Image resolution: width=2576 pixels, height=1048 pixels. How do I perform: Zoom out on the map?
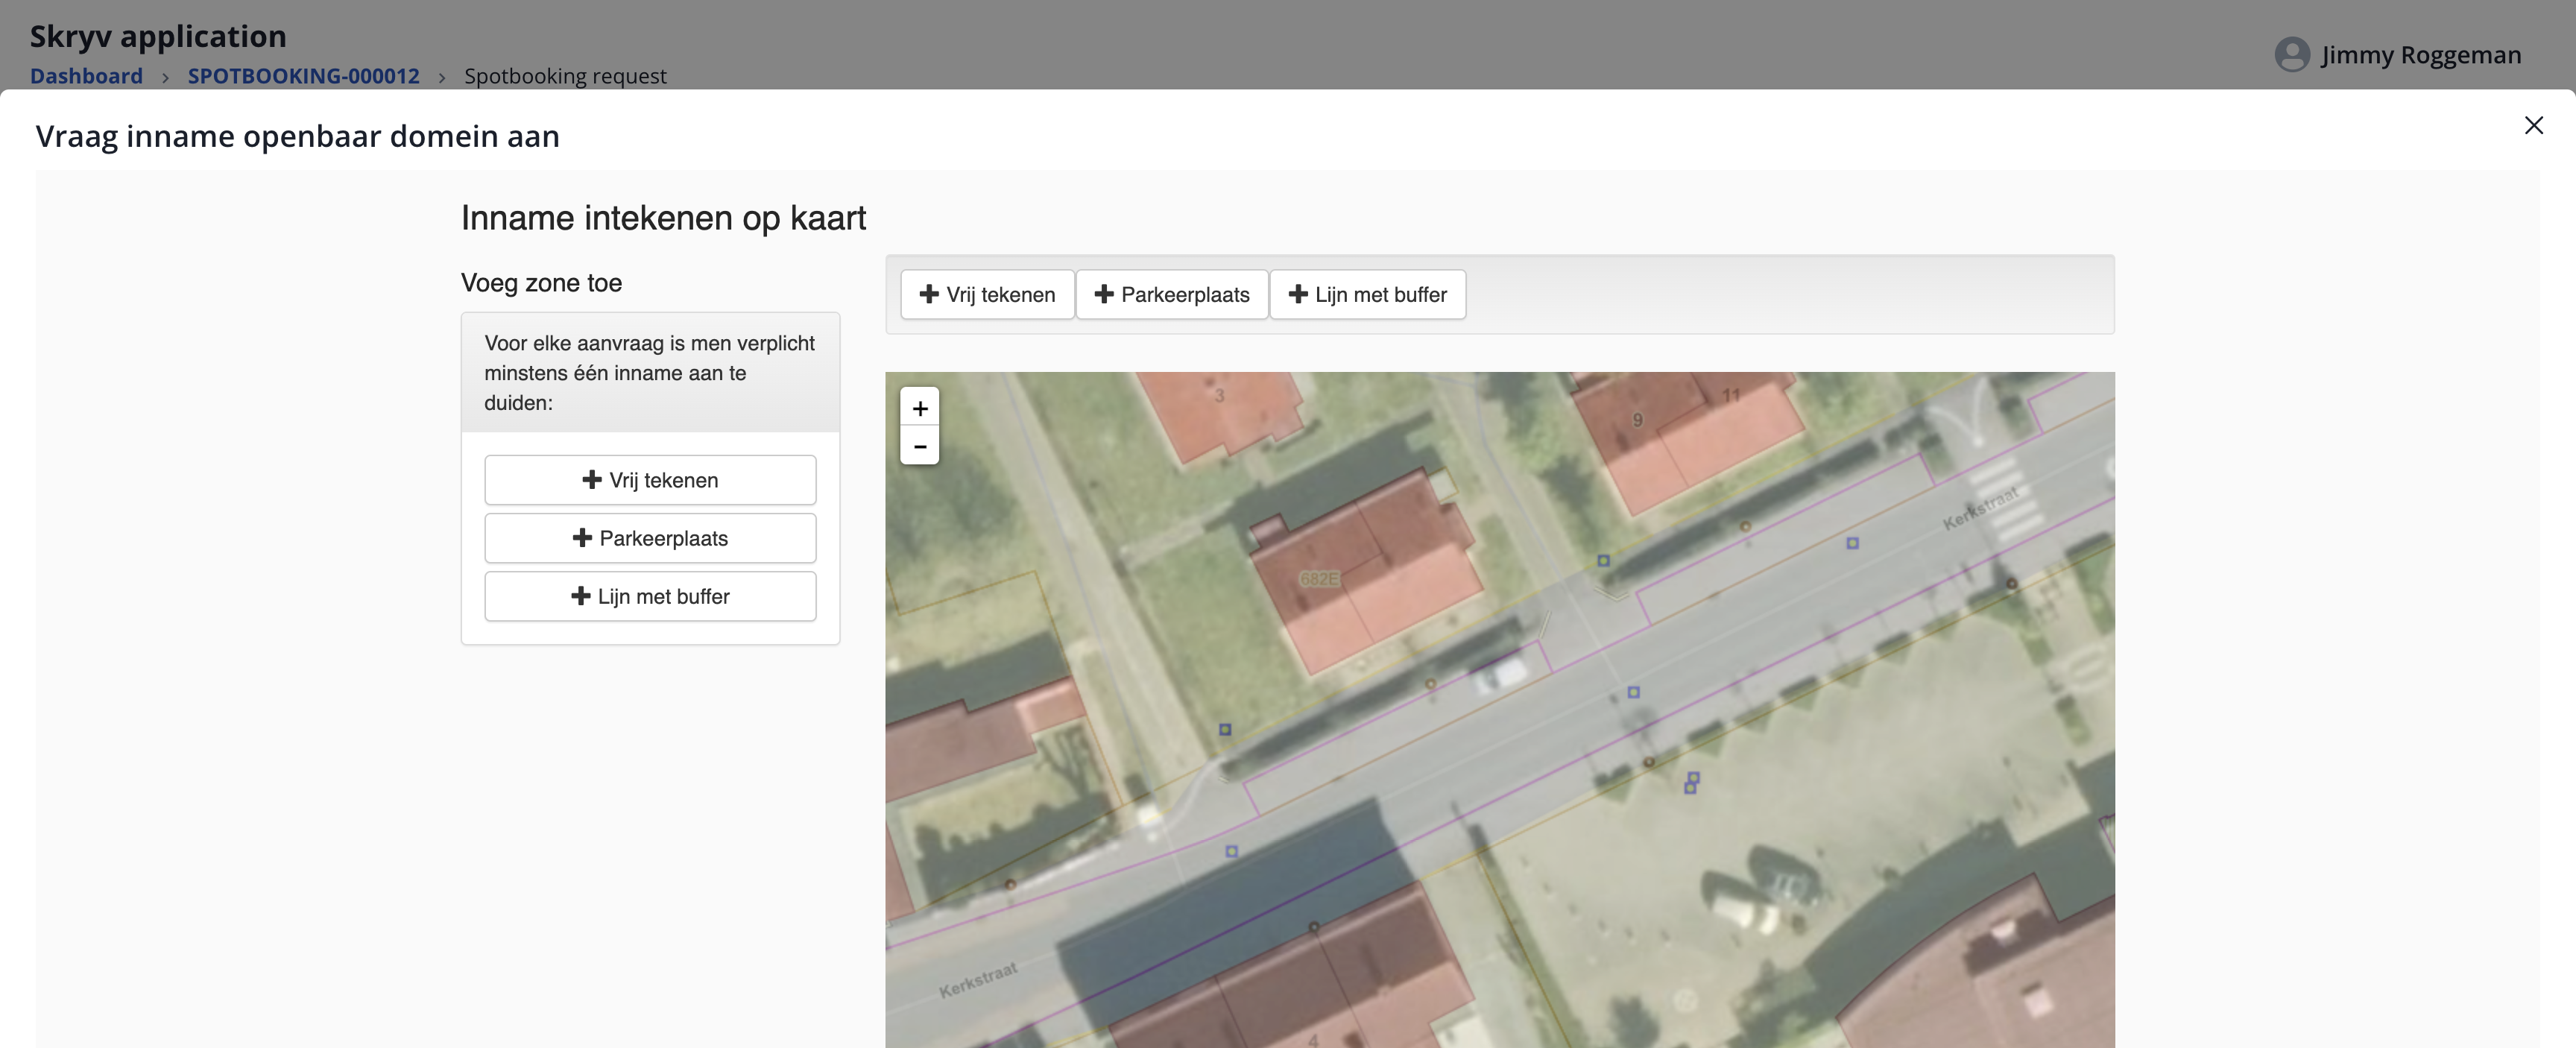[919, 446]
